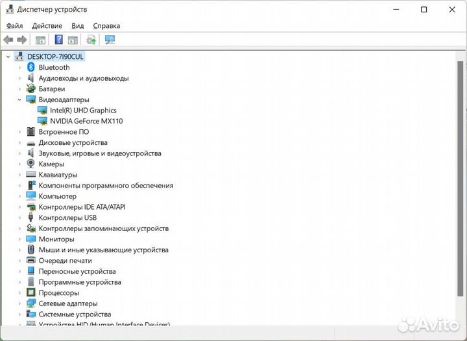The image size is (467, 341).
Task: Select Компоненты программного обеспечения row
Action: (x=106, y=185)
